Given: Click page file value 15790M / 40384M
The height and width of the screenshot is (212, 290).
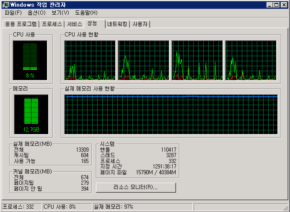Looking at the screenshot, I should (156, 173).
